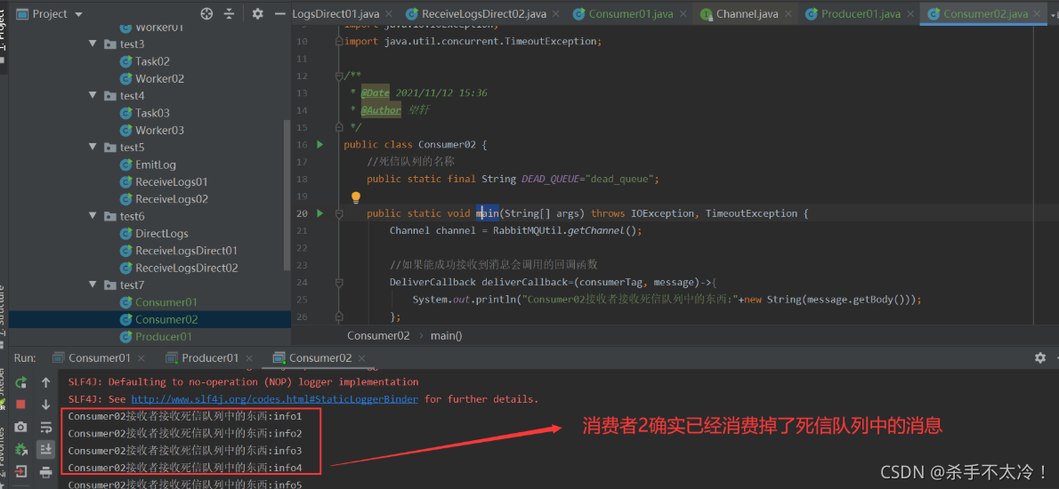This screenshot has height=489, width=1059.
Task: Close the Channel.java editor tab
Action: 790,14
